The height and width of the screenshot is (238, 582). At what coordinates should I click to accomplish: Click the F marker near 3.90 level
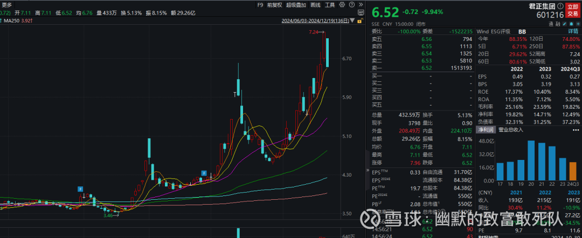point(80,188)
